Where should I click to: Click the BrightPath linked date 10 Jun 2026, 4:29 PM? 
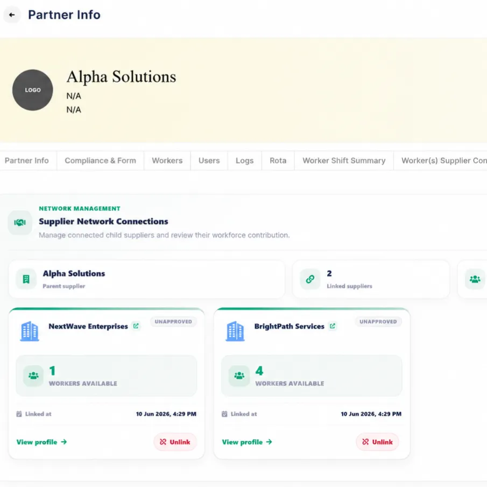[371, 414]
